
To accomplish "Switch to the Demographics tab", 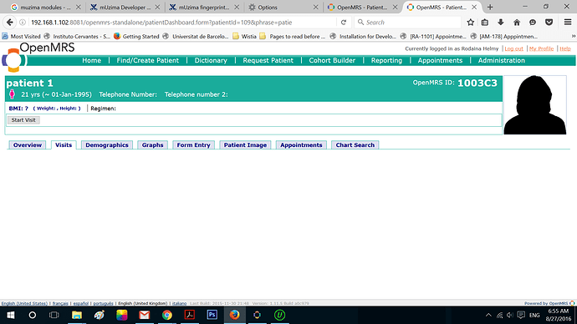I will [x=107, y=145].
